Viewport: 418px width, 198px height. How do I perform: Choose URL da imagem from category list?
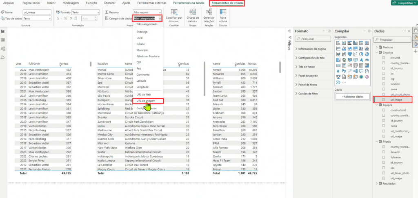tap(146, 100)
